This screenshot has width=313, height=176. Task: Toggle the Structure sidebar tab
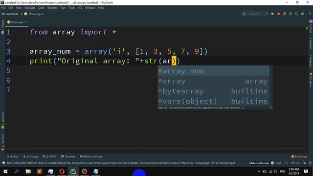(x=2, y=120)
